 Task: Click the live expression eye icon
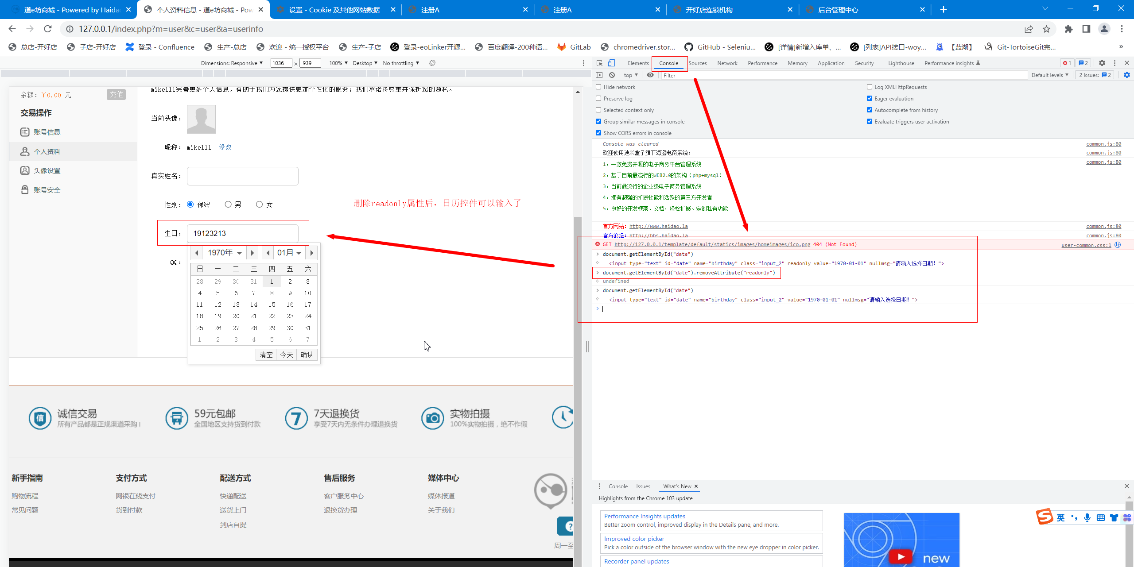tap(650, 75)
